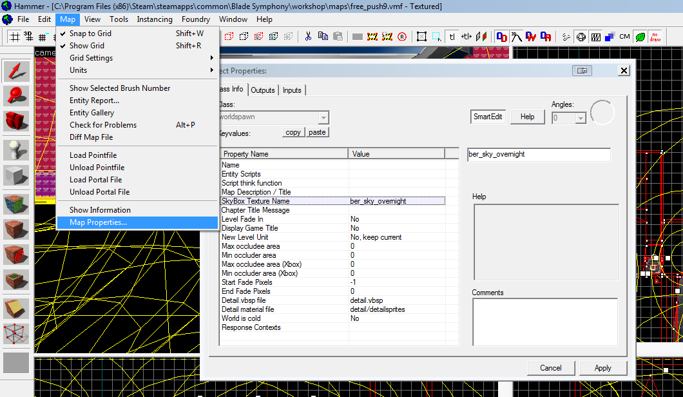Select the Vertex manipulation tool
The image size is (683, 397).
[16, 334]
